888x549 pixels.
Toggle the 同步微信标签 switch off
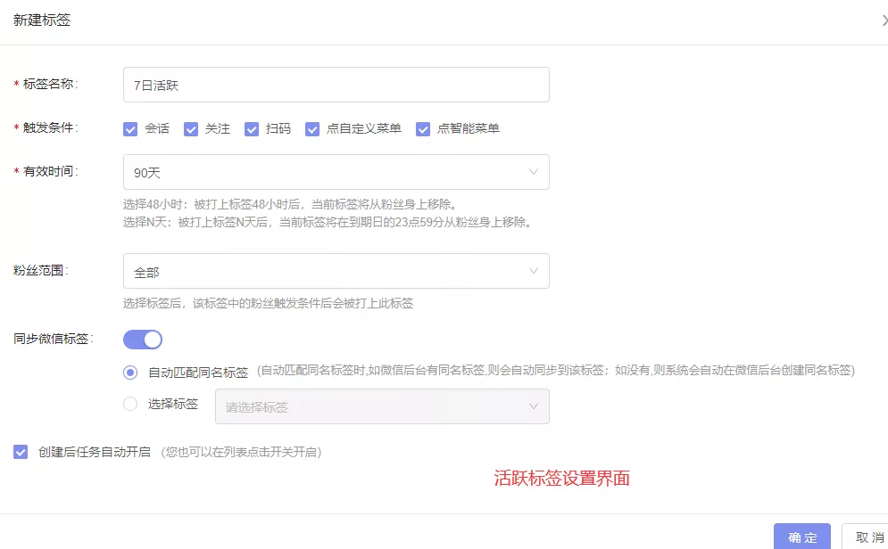[143, 340]
